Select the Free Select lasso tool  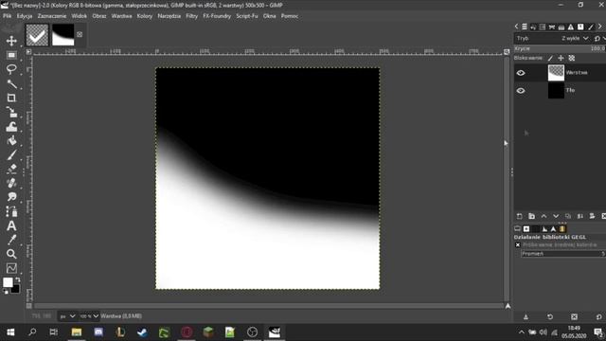[11, 69]
